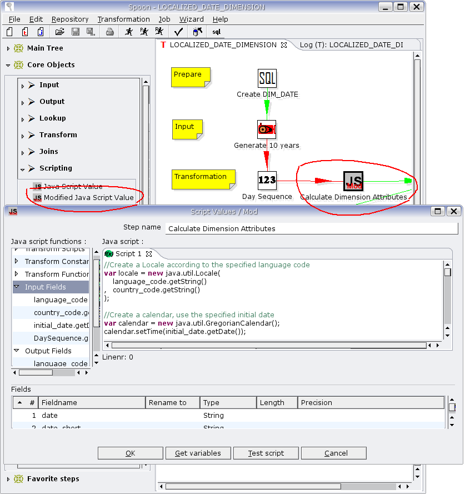The height and width of the screenshot is (494, 465).
Task: Open the Repository menu
Action: pyautogui.click(x=70, y=19)
